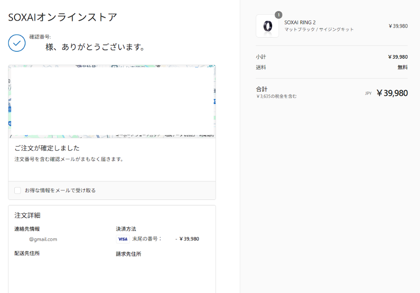Select the quantity badge on product image
The height and width of the screenshot is (293, 420).
point(279,15)
